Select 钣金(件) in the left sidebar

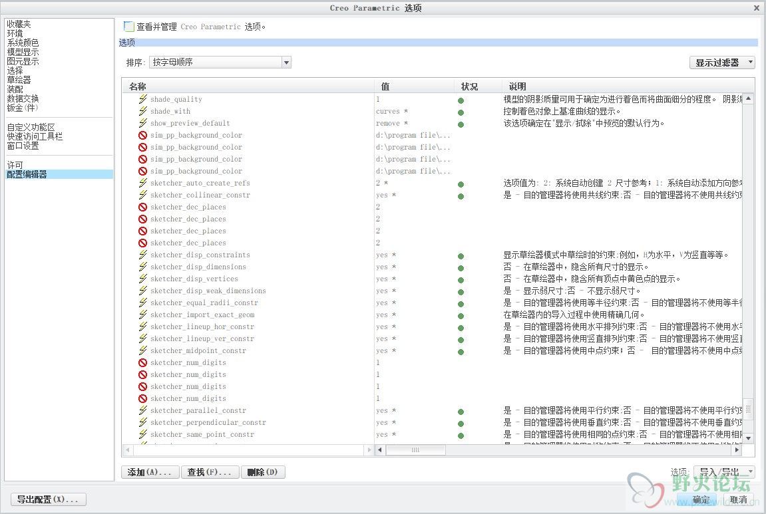[x=23, y=108]
